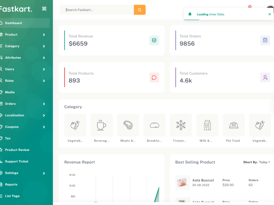Click the Users label in sidebar
The width and height of the screenshot is (274, 205).
pyautogui.click(x=9, y=69)
